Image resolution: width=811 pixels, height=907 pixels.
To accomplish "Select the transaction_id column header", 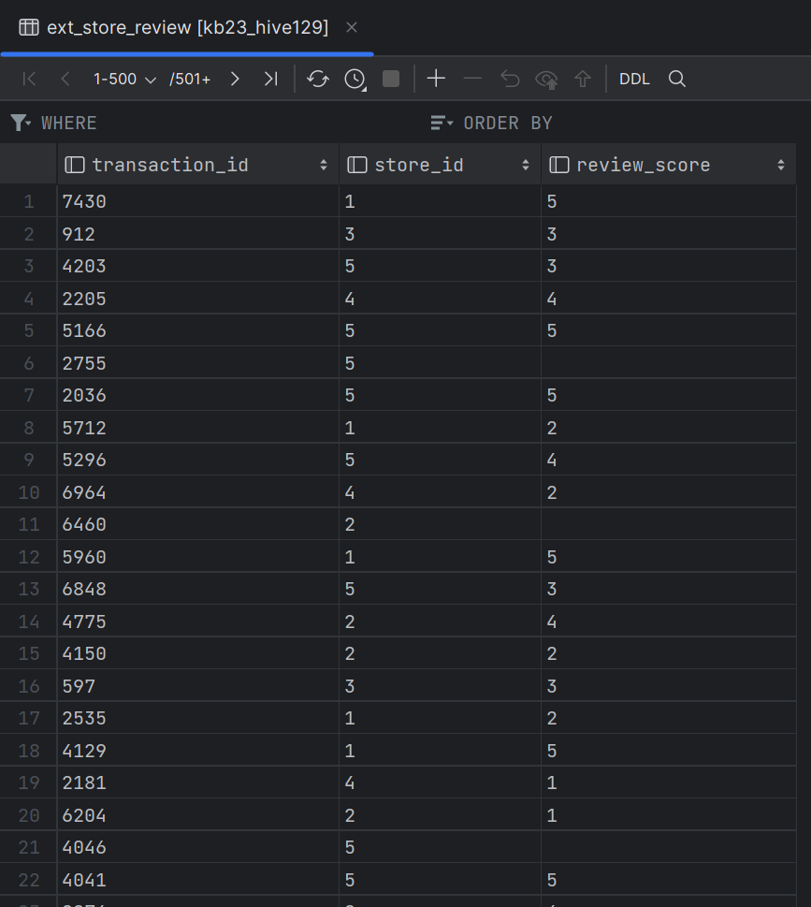I will click(197, 165).
